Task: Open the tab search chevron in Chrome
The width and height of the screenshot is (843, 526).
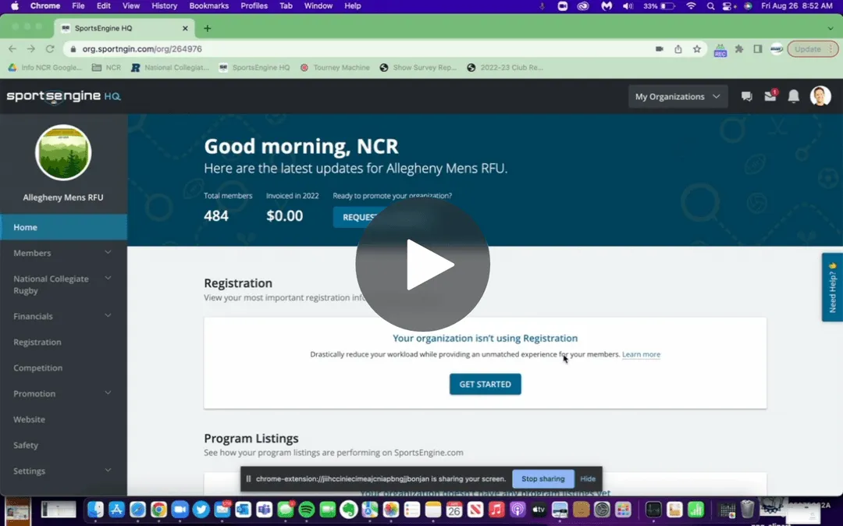Action: coord(831,28)
